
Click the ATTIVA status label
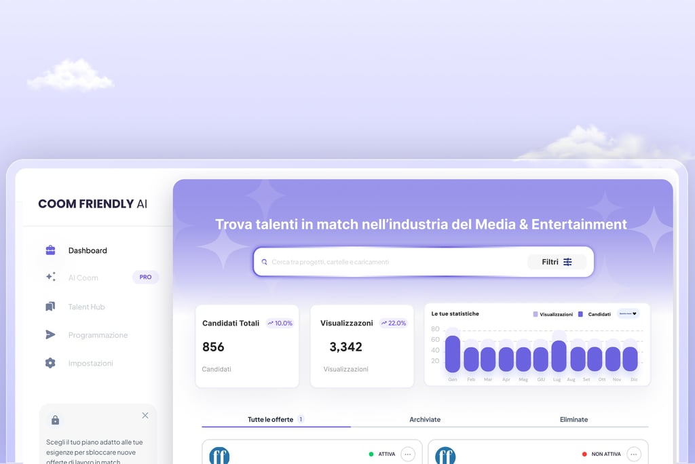pyautogui.click(x=386, y=455)
